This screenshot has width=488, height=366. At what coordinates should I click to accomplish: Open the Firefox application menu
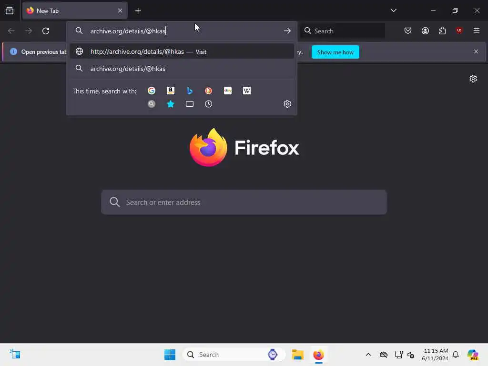(x=477, y=30)
